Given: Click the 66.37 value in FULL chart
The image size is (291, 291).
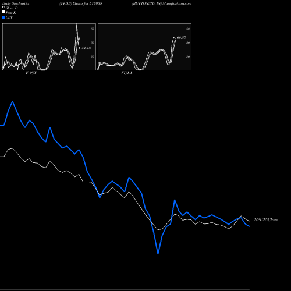Looking at the screenshot, I should [182, 38].
